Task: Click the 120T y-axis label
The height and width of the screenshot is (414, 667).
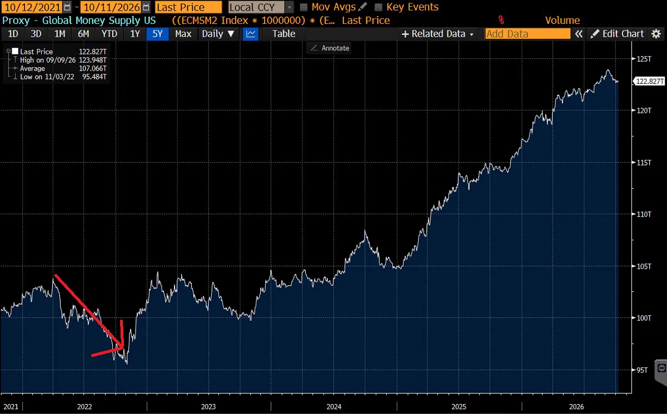Action: click(644, 110)
